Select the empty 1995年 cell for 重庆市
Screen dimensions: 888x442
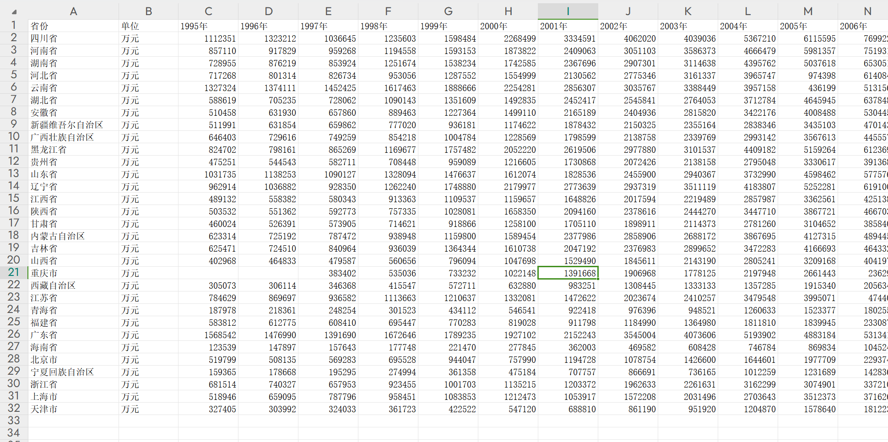208,273
